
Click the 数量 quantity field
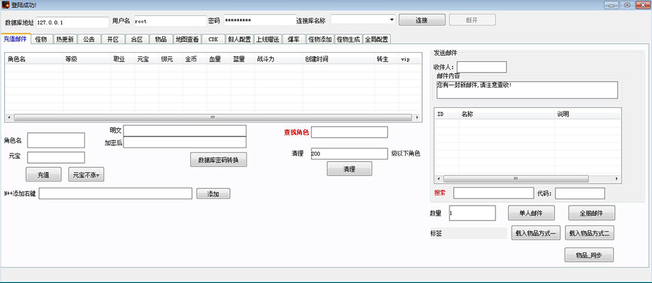[472, 213]
